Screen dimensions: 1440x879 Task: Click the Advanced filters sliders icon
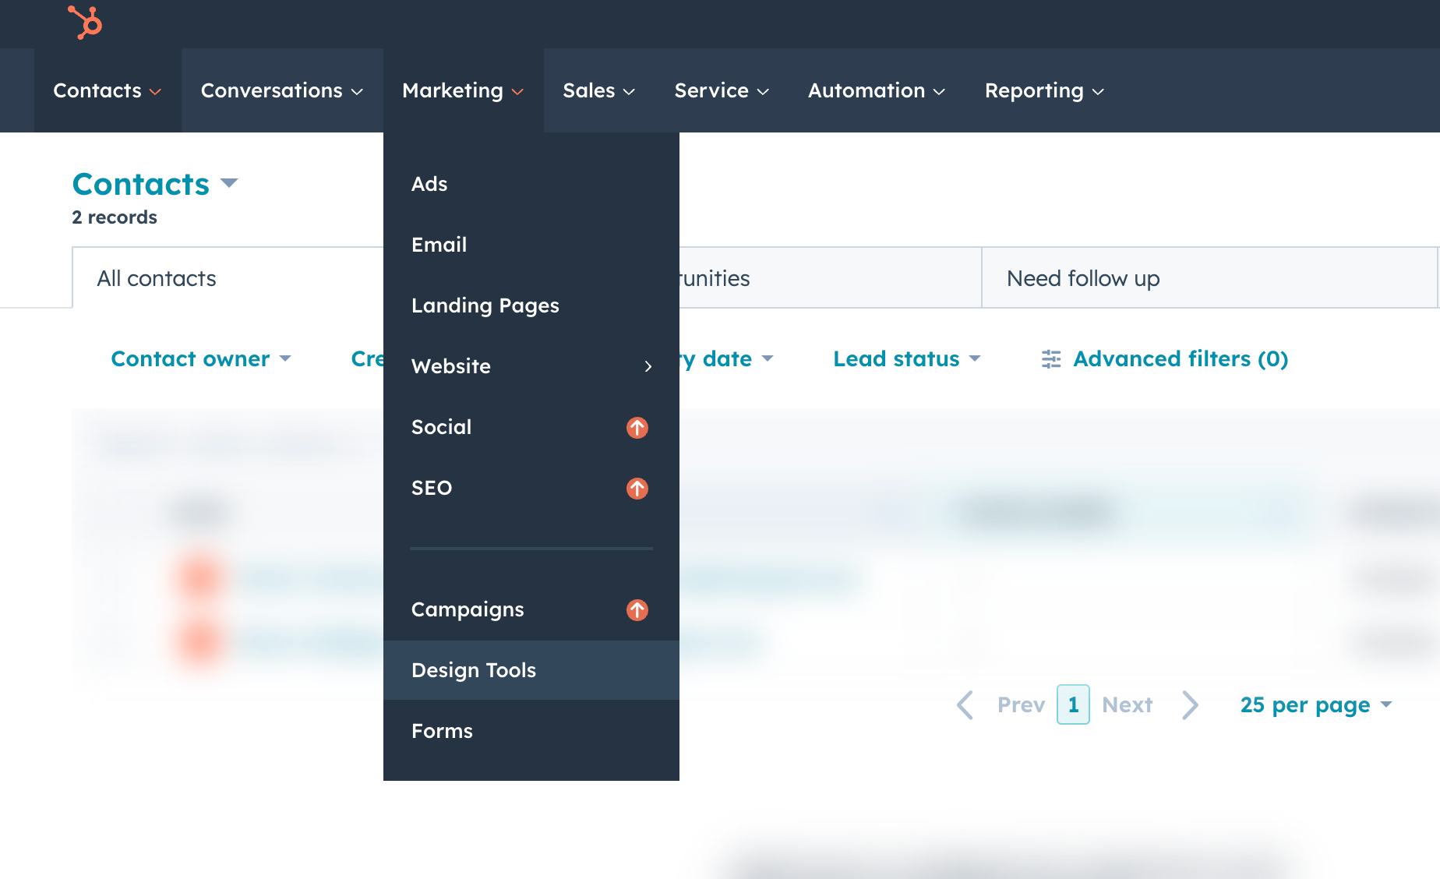[1051, 359]
